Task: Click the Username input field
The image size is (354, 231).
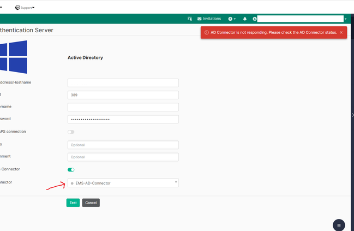Action: 123,107
